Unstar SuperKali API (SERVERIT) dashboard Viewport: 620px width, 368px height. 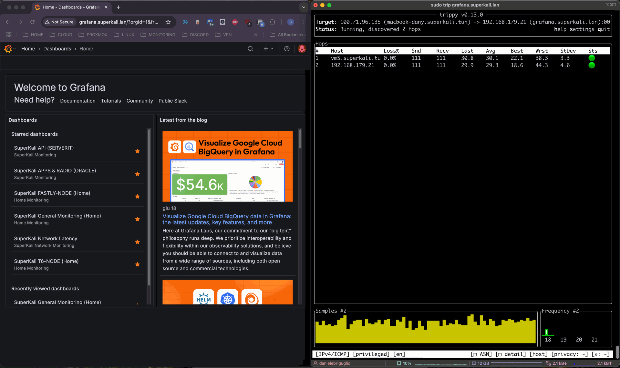pyautogui.click(x=137, y=151)
